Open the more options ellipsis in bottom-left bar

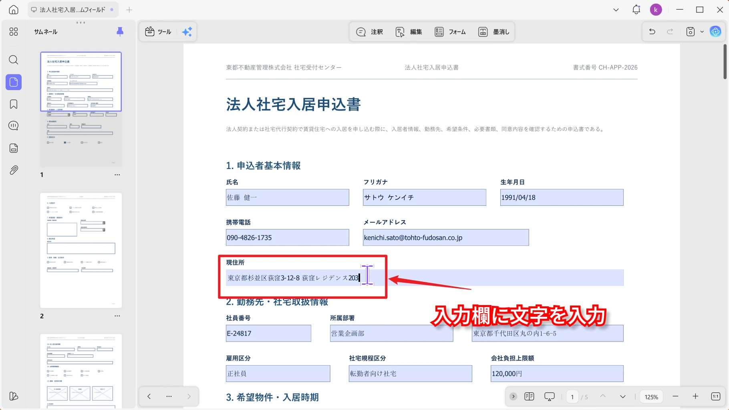click(x=169, y=396)
